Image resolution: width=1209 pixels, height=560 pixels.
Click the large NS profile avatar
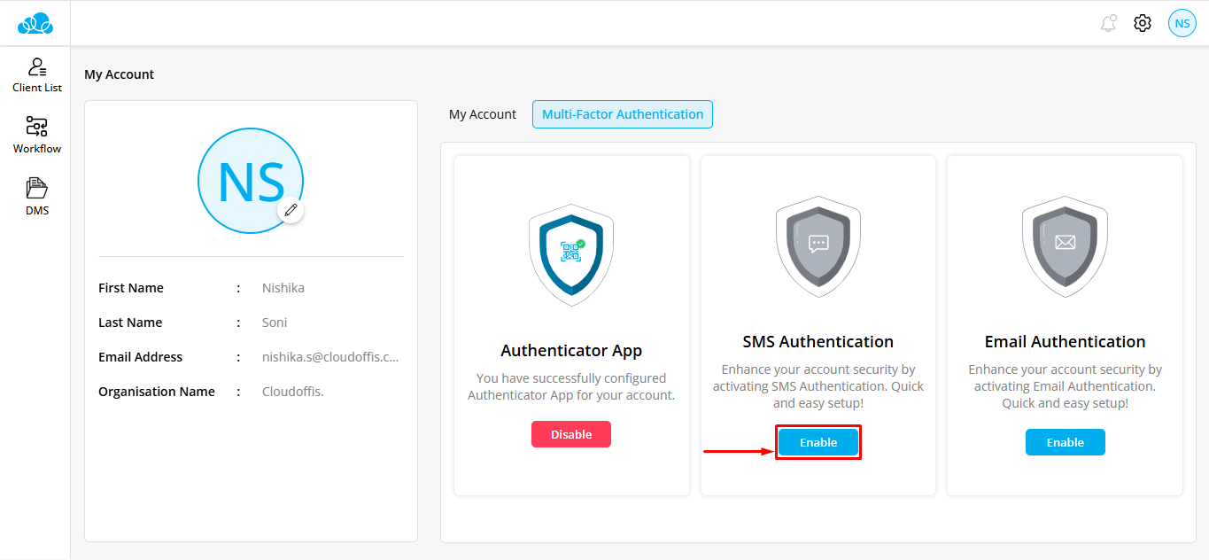[x=251, y=181]
